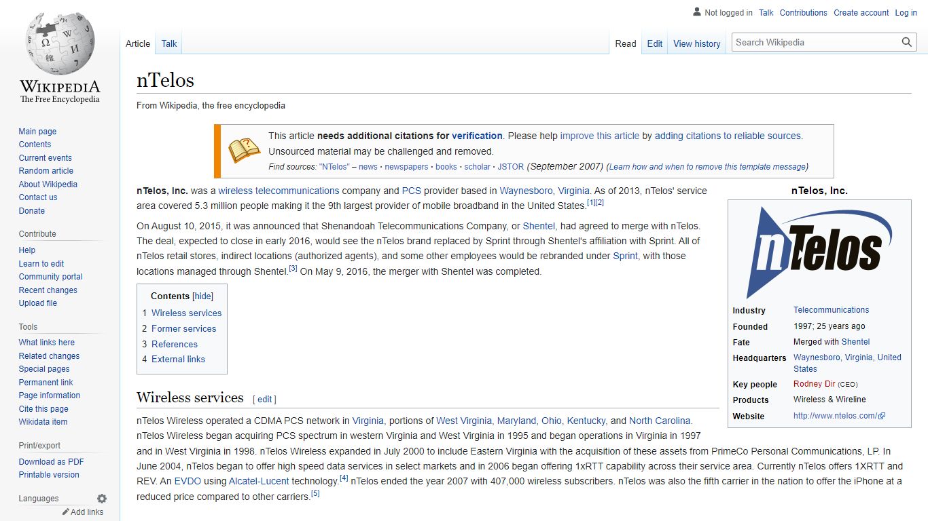Open the ntelos.com website link
This screenshot has width=928, height=521.
839,416
